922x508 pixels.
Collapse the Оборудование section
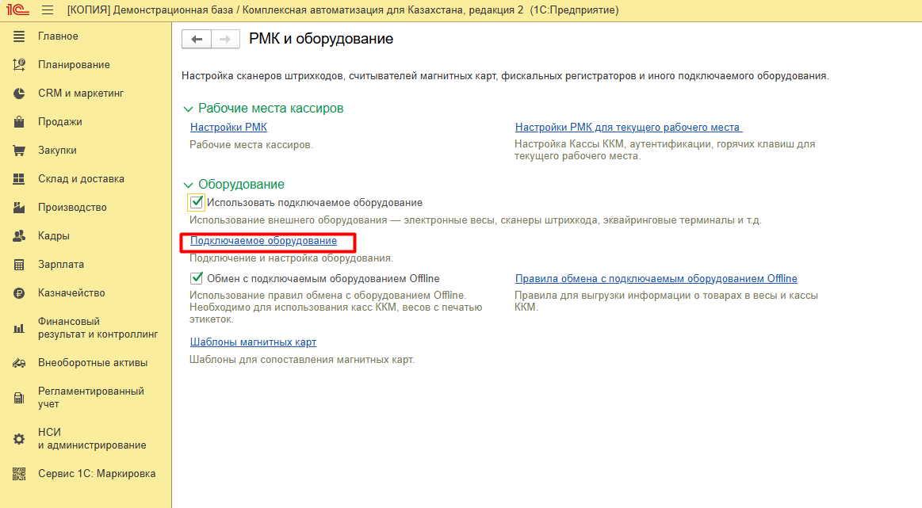tap(188, 185)
